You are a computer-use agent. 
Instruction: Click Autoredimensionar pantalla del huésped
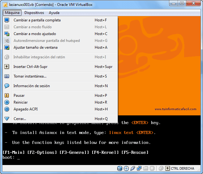coord(60,41)
